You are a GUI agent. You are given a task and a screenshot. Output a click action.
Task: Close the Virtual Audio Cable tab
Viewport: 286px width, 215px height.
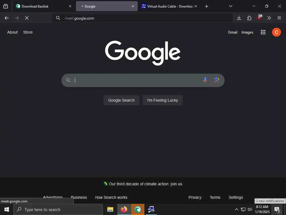(196, 6)
